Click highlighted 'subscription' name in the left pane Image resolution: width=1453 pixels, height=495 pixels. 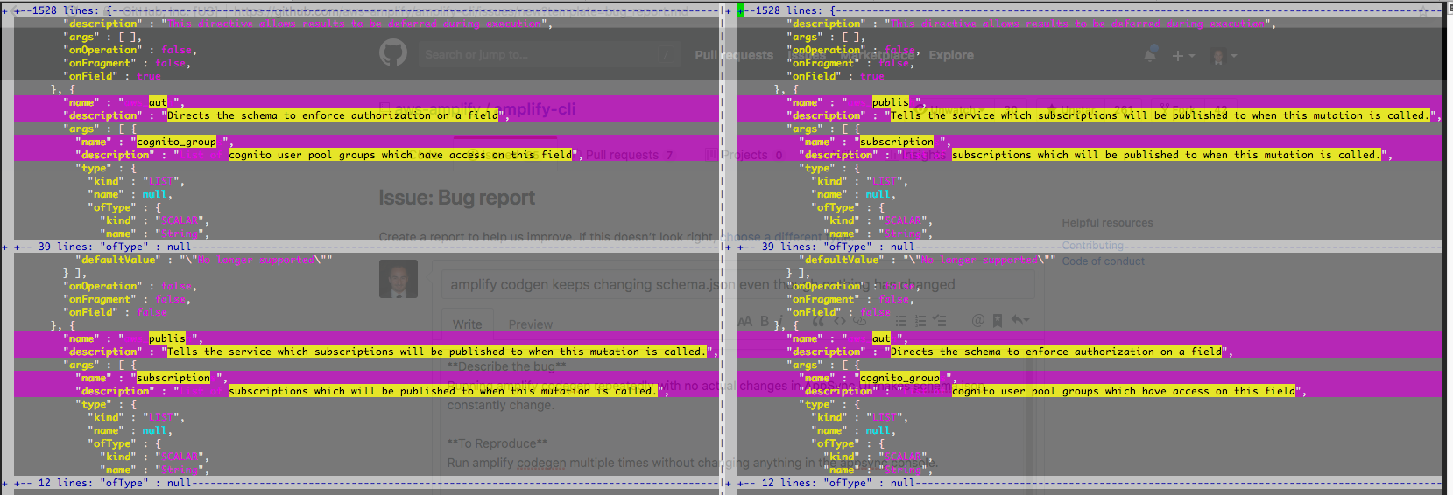pyautogui.click(x=173, y=378)
